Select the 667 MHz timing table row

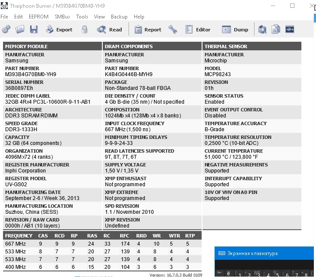pos(102,243)
